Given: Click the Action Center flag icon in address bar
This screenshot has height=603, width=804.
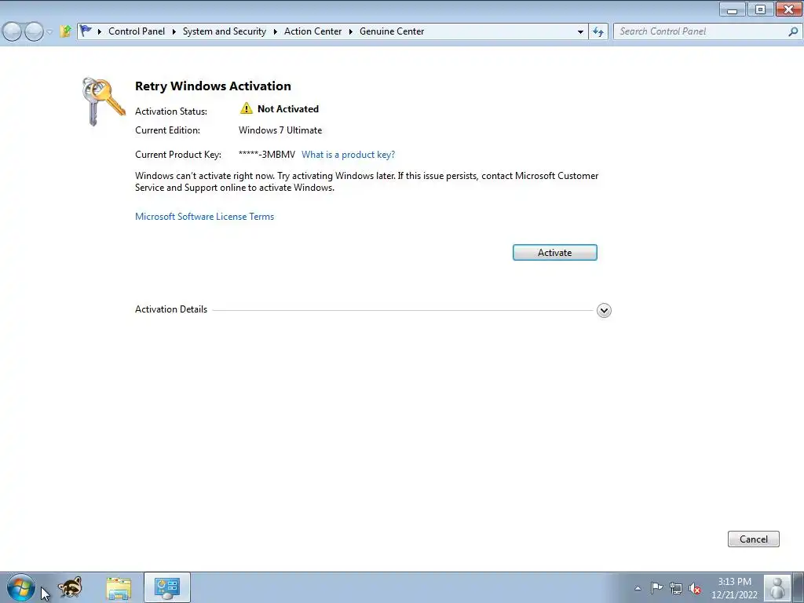Looking at the screenshot, I should click(x=86, y=31).
